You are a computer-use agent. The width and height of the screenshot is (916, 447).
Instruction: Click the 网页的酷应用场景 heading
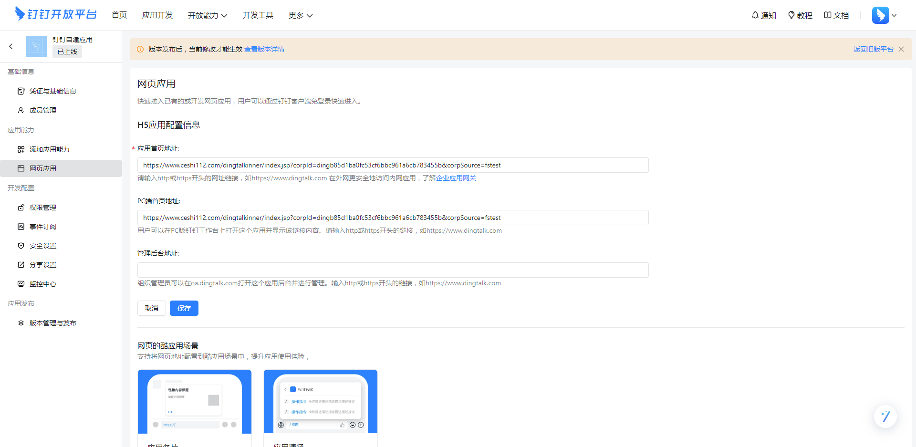click(x=168, y=346)
